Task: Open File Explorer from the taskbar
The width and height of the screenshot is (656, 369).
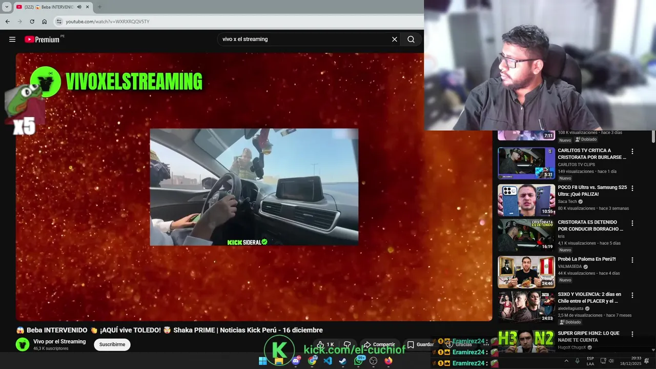Action: click(x=279, y=361)
